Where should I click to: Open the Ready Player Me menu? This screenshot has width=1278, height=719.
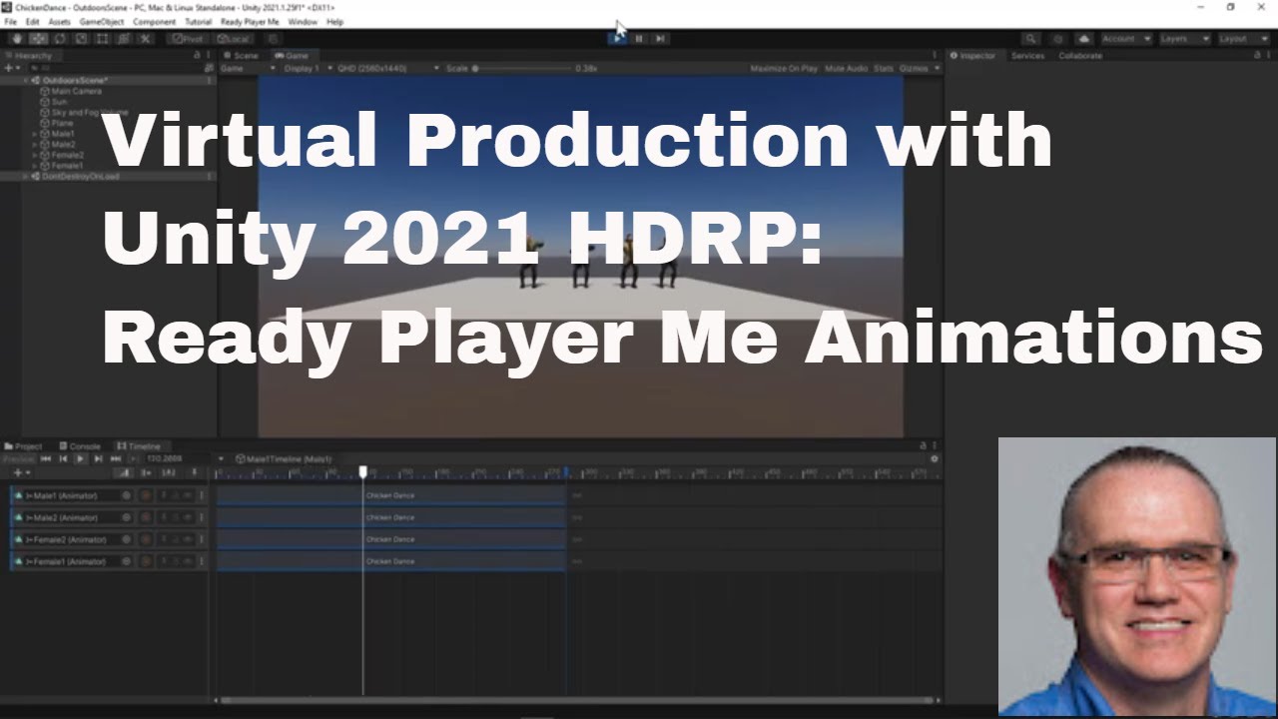pyautogui.click(x=250, y=21)
